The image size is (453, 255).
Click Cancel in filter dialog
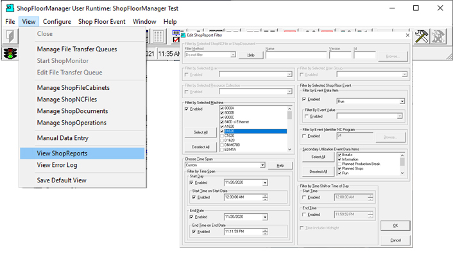click(x=395, y=240)
